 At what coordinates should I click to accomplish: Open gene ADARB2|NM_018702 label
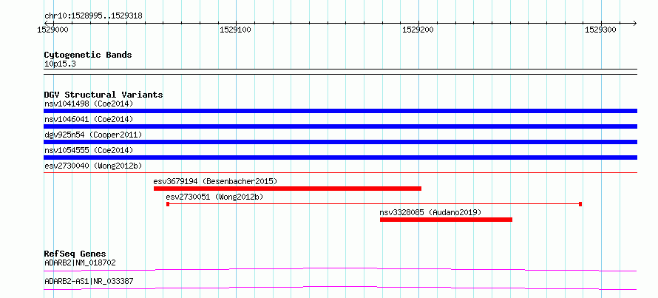(x=80, y=263)
